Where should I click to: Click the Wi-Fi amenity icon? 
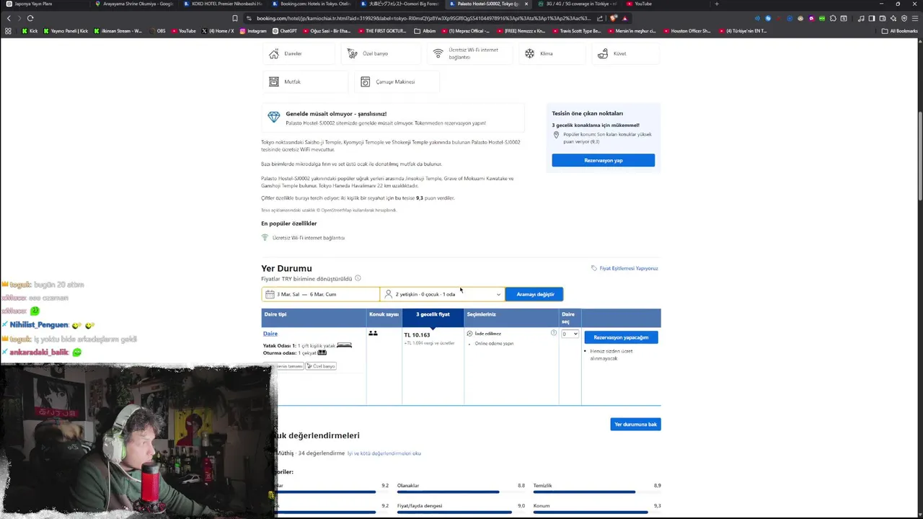[438, 53]
